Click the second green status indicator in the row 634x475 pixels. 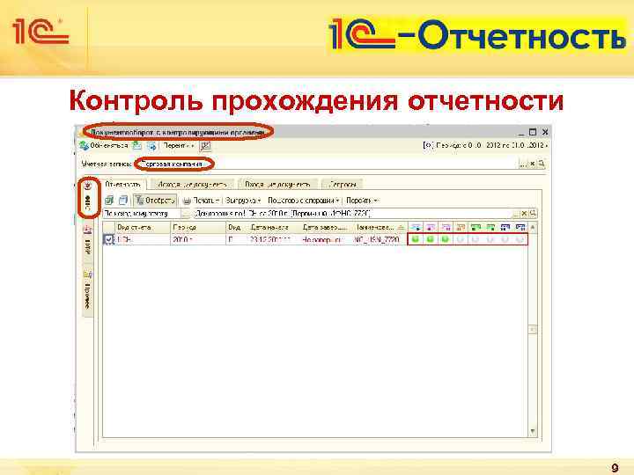[431, 239]
